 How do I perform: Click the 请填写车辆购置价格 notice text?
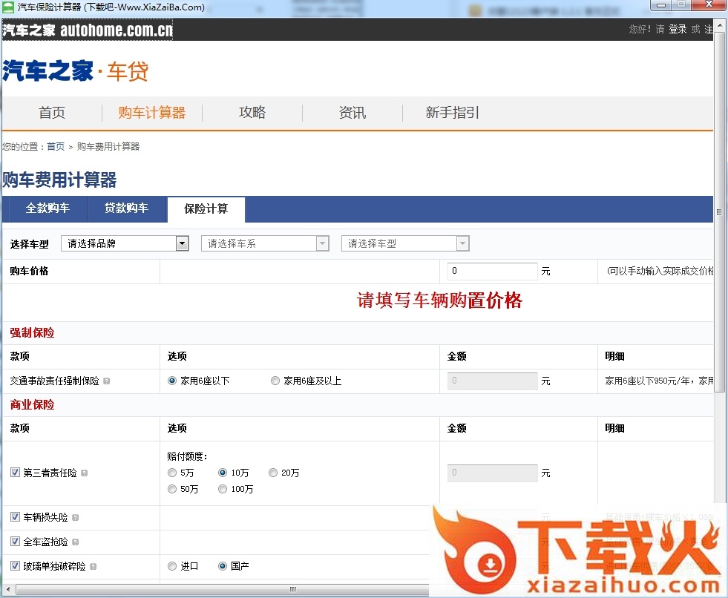pyautogui.click(x=439, y=300)
